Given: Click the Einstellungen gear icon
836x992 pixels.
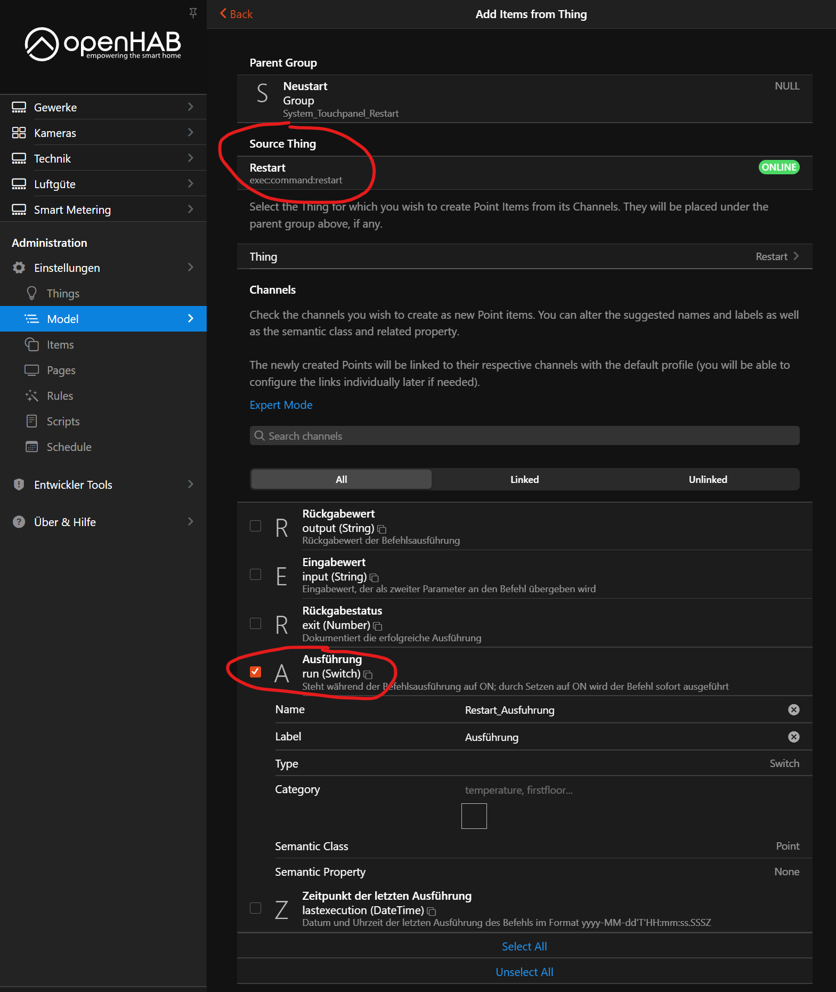Looking at the screenshot, I should 19,268.
